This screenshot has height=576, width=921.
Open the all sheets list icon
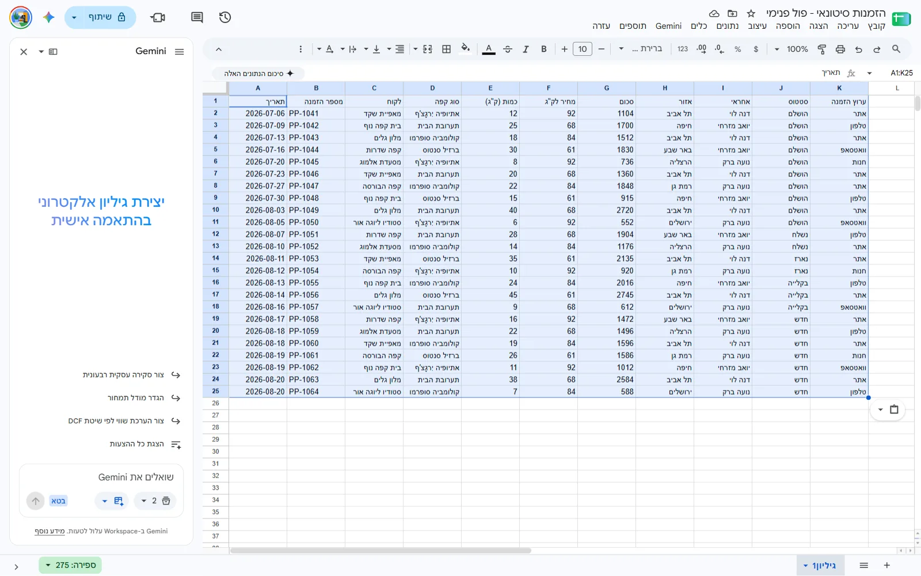coord(863,566)
